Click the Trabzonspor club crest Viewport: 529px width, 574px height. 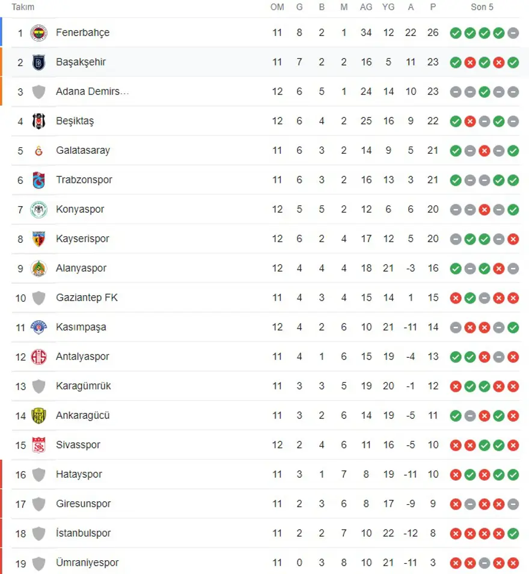pos(38,180)
